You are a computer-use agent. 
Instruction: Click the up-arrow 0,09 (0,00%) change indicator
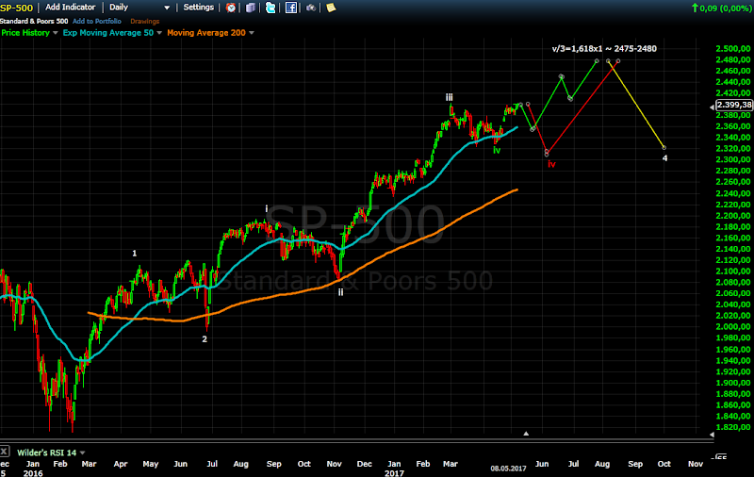[x=721, y=8]
